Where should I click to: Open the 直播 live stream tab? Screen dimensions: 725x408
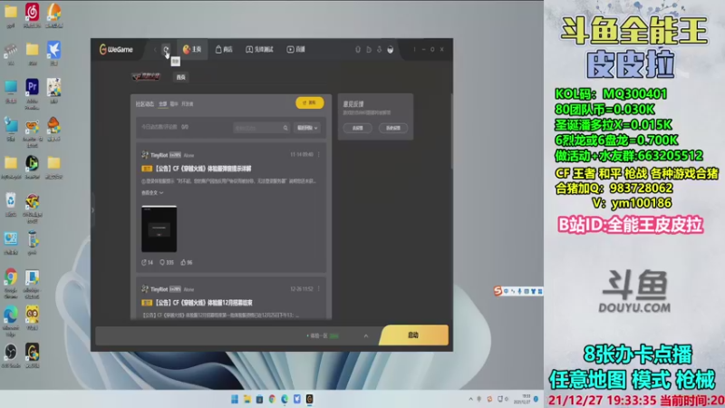click(x=296, y=50)
